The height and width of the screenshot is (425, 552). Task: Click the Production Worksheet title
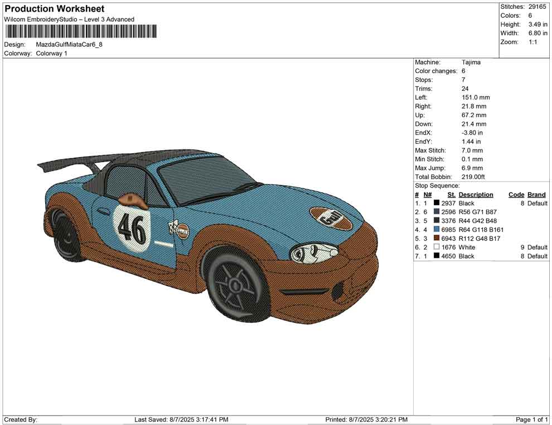(x=54, y=9)
